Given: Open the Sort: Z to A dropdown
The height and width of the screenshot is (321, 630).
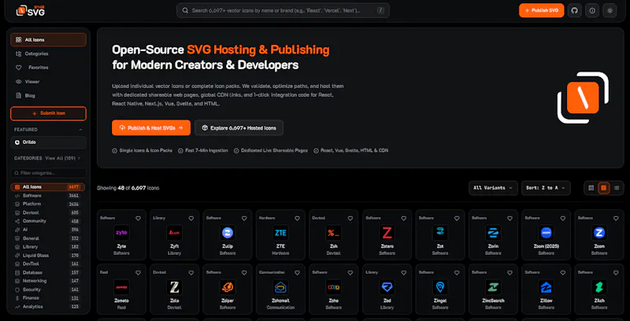Looking at the screenshot, I should pyautogui.click(x=546, y=188).
